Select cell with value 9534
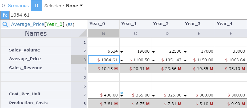The image size is (247, 108). (x=104, y=51)
